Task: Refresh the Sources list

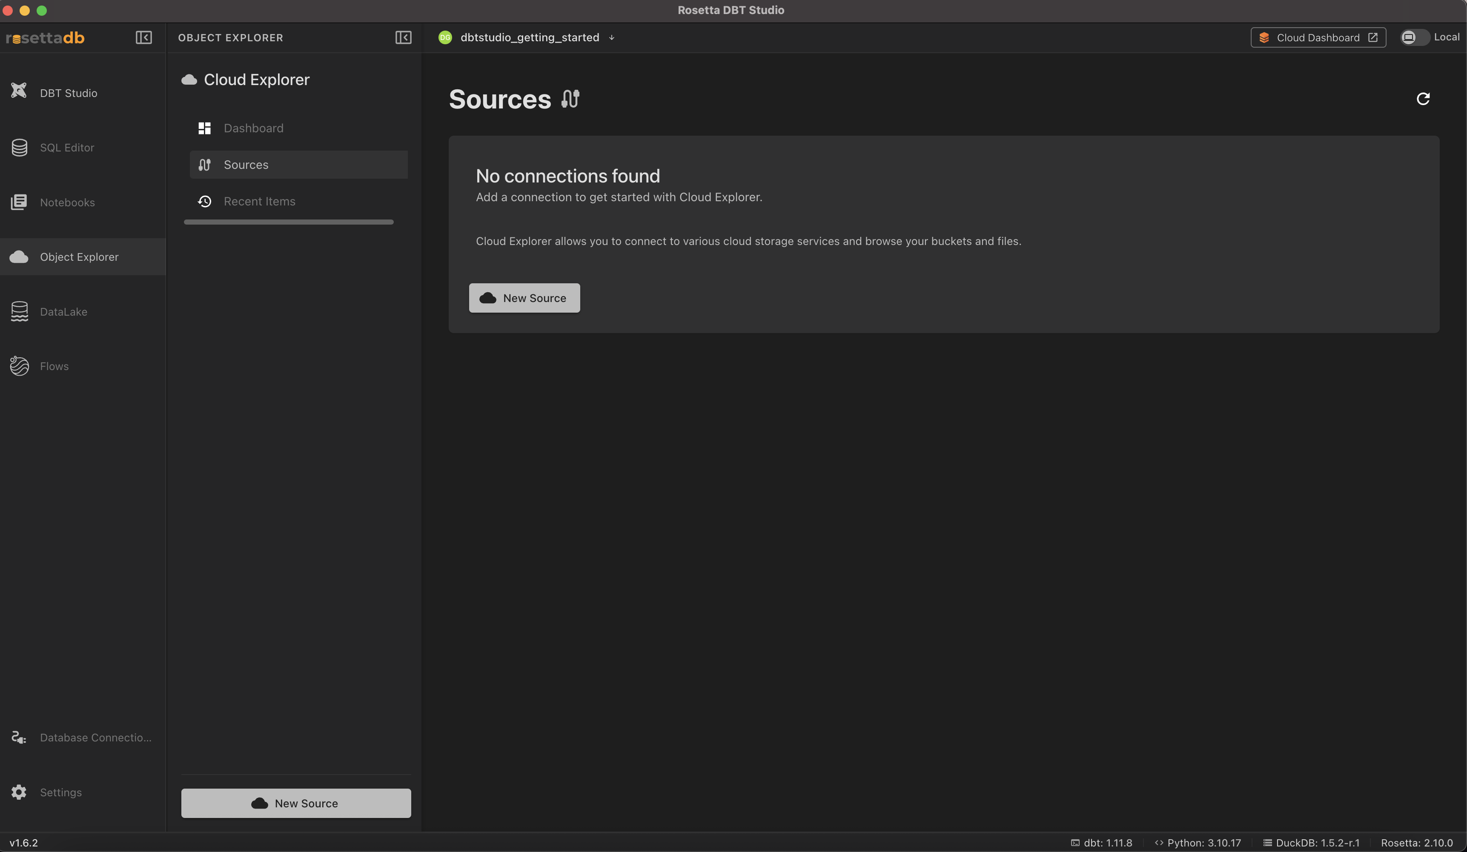Action: point(1423,99)
